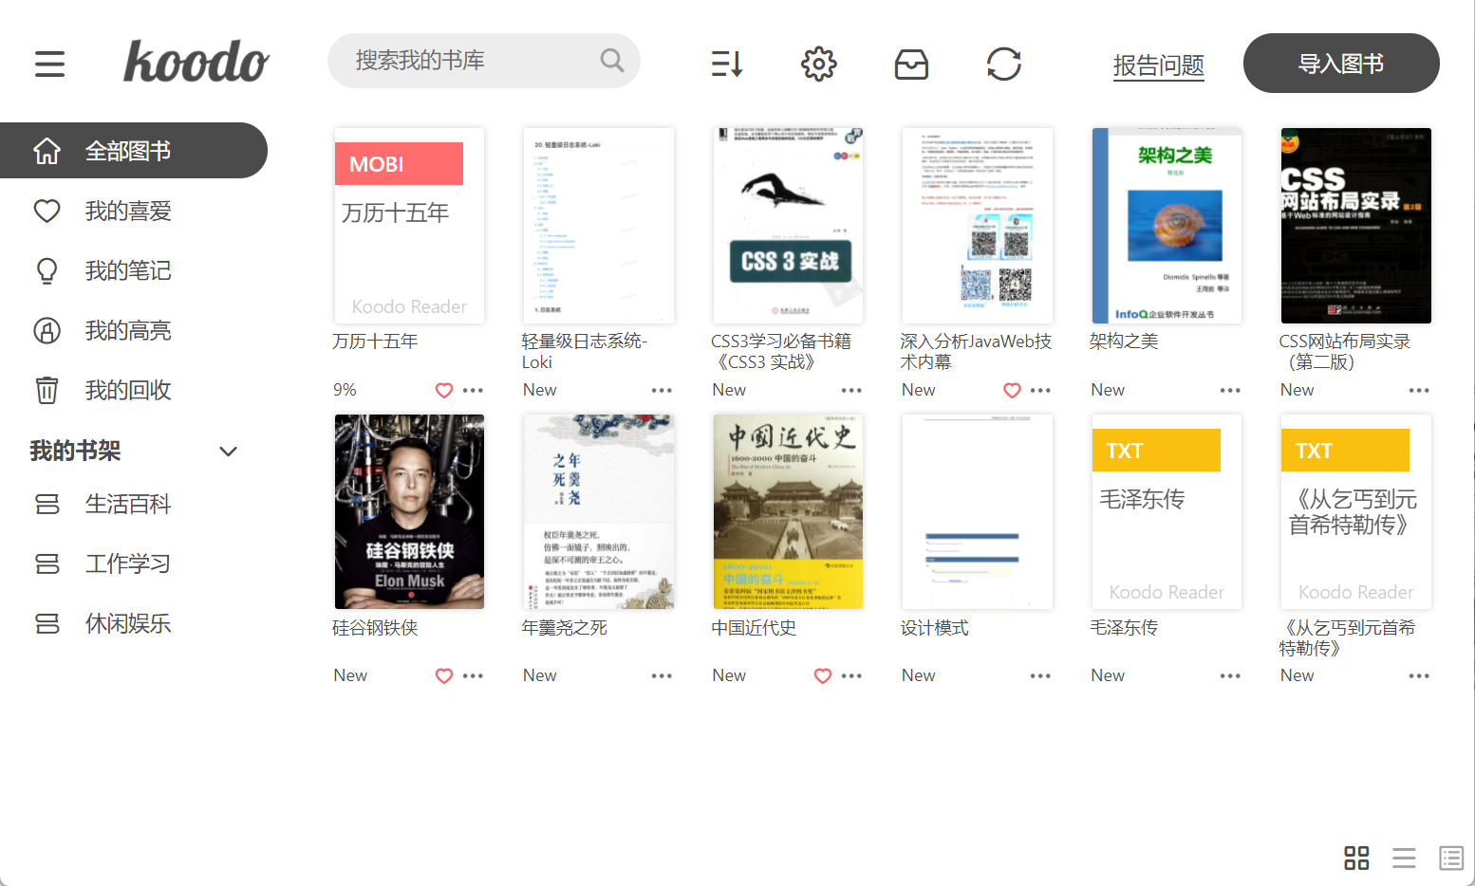Screen dimensions: 1475x886
Task: Select 全部图书 in sidebar
Action: (x=134, y=150)
